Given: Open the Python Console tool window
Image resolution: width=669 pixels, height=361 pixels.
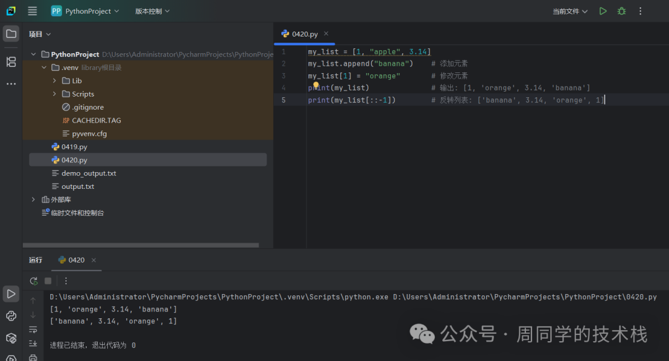Looking at the screenshot, I should (11, 316).
